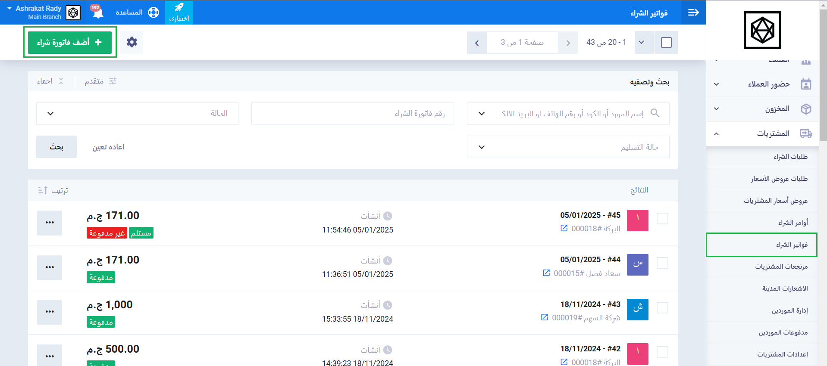The height and width of the screenshot is (366, 827).
Task: Check the box for invoice #45
Action: (662, 219)
